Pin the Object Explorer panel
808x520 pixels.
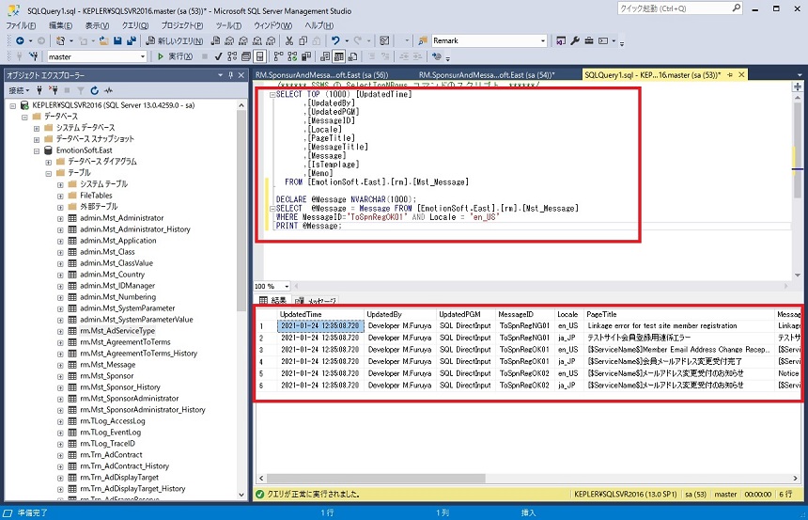pos(231,75)
